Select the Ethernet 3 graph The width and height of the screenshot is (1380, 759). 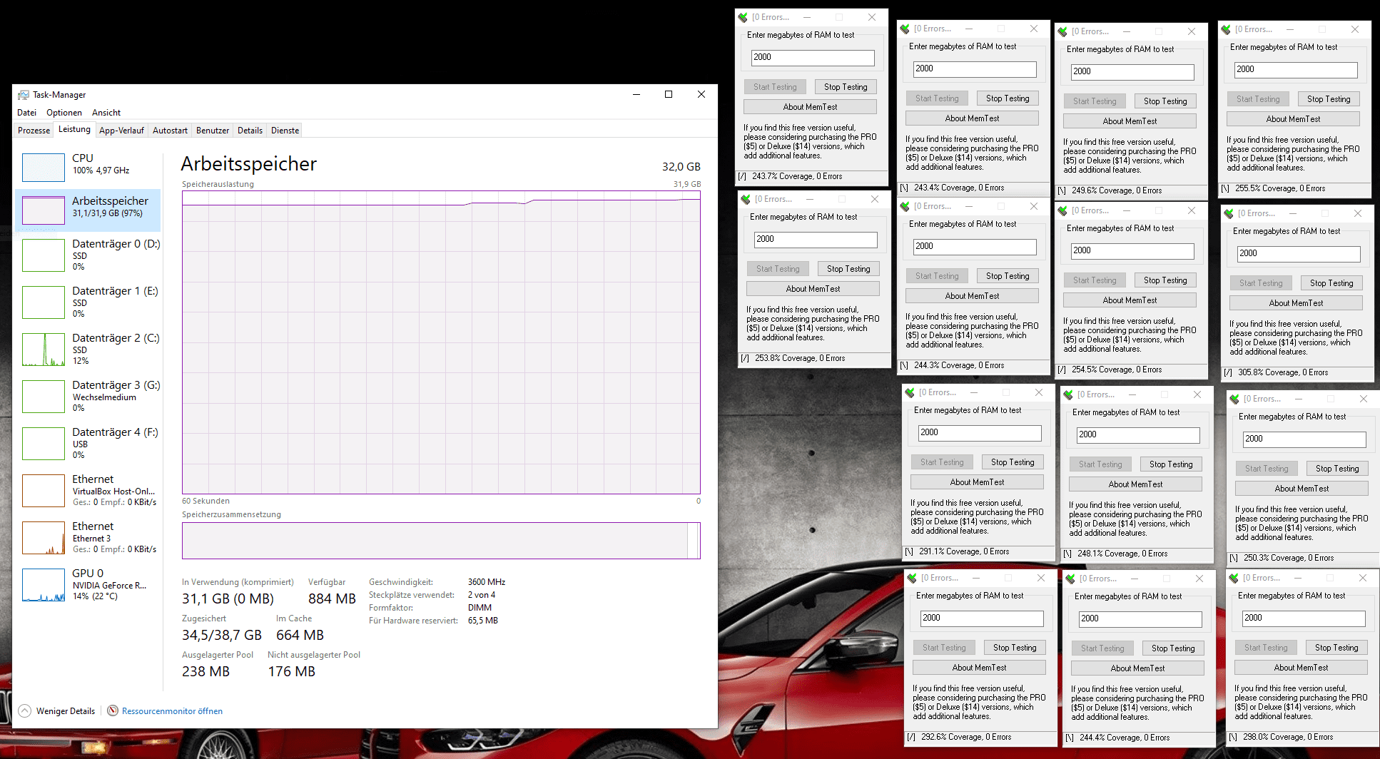44,538
